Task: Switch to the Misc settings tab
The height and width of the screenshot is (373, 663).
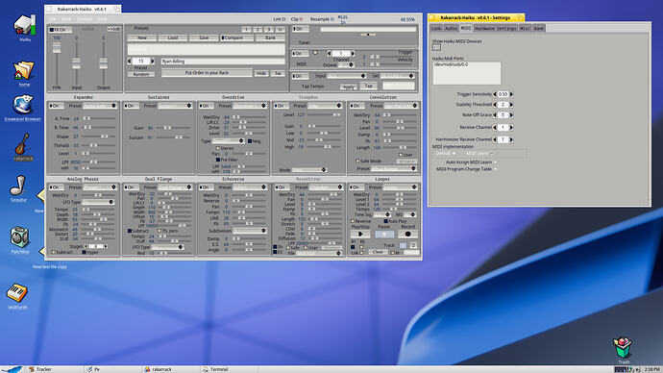Action: 525,28
